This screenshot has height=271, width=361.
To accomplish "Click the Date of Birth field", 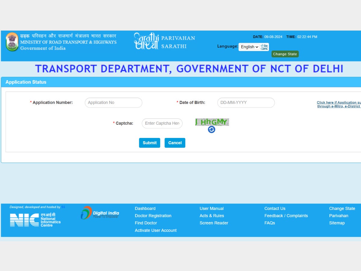I will pyautogui.click(x=246, y=102).
